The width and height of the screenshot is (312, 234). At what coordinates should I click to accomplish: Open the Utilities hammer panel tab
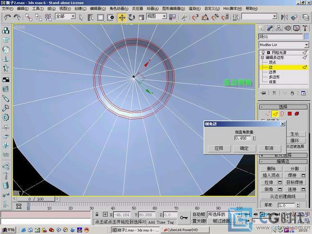(x=305, y=28)
